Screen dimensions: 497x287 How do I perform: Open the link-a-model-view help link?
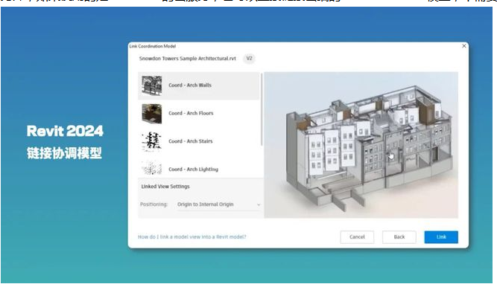tap(191, 237)
